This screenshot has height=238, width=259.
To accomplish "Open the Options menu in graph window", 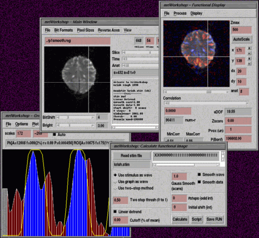I will 22,124.
